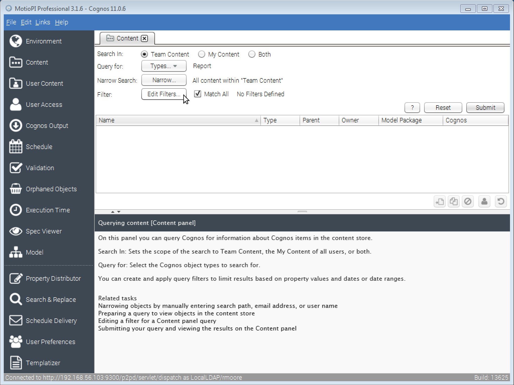
Task: Open the Help menu
Action: click(62, 22)
